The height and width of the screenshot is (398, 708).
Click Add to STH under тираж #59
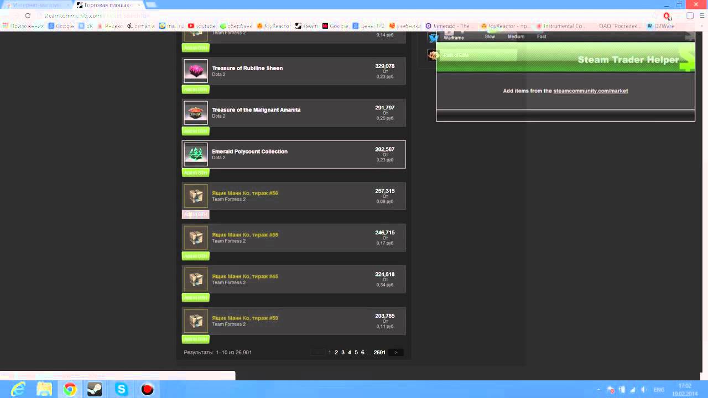pos(195,339)
